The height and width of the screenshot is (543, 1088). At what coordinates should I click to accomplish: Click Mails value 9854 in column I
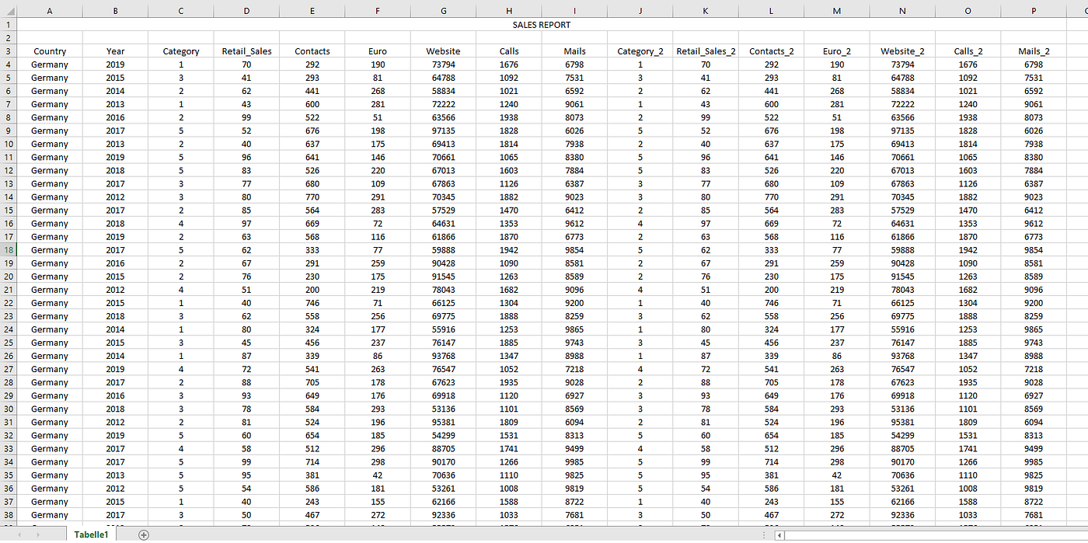pos(574,250)
